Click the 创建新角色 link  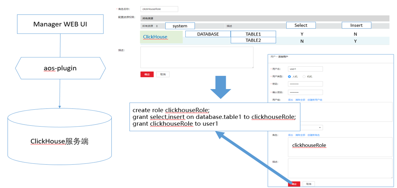[x=313, y=135]
